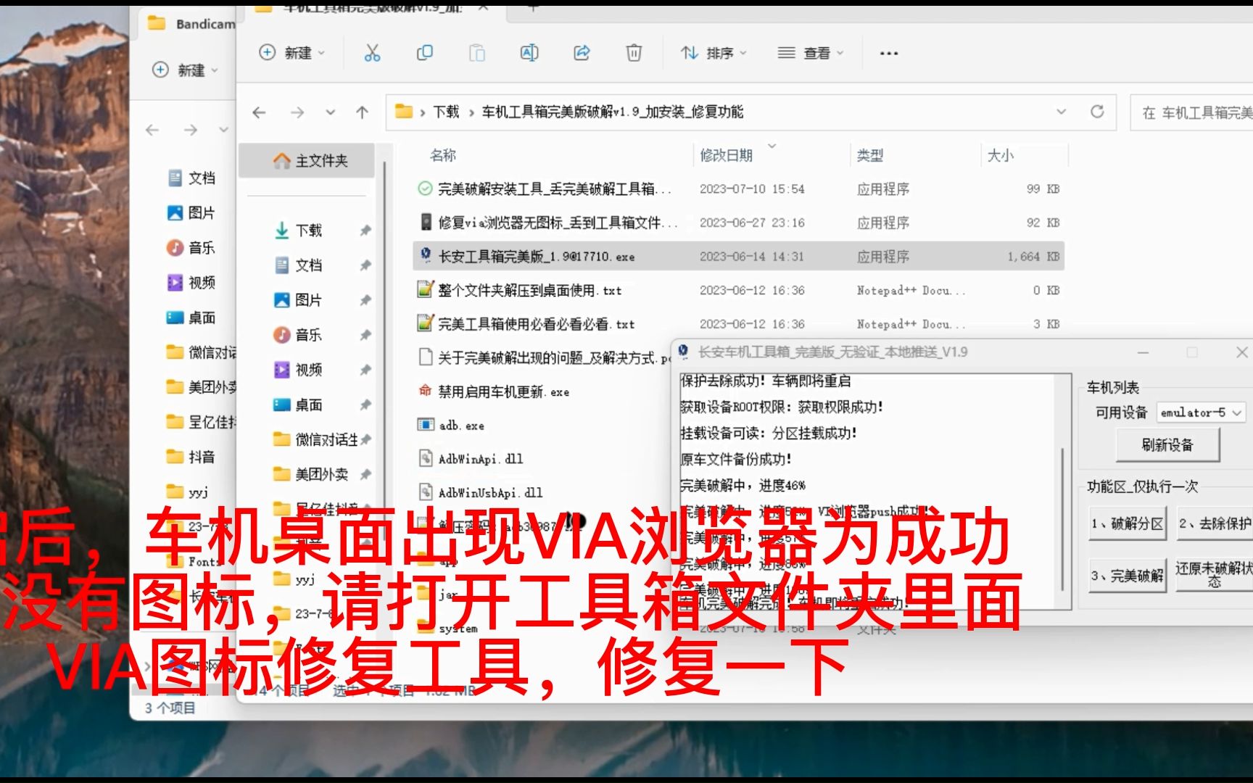This screenshot has width=1253, height=783.
Task: Open the three-dots more options menu
Action: click(889, 53)
